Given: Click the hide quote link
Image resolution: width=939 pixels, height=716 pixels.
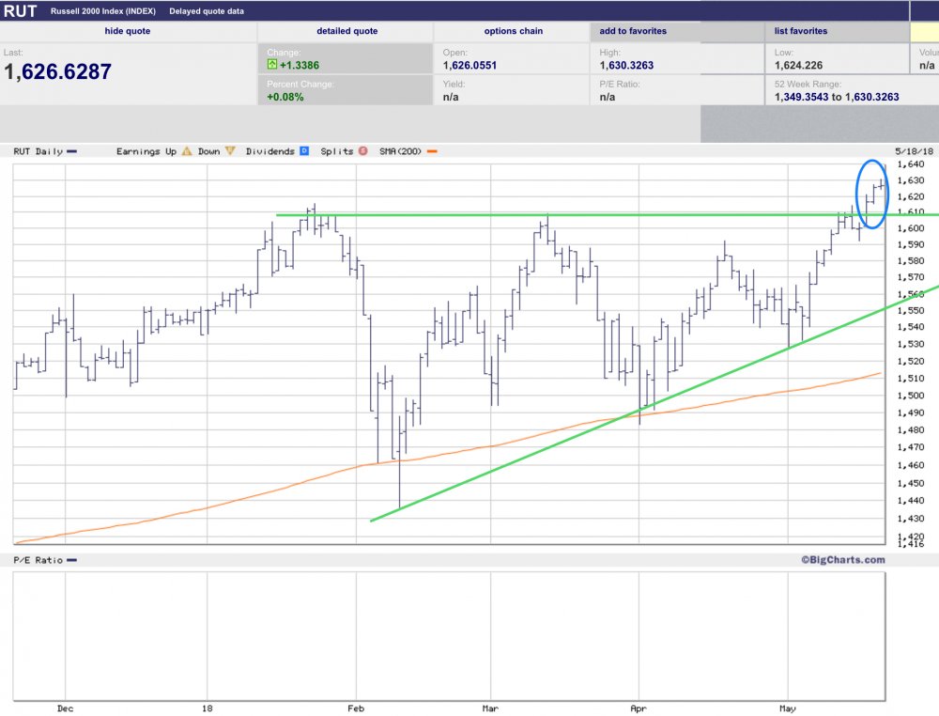Looking at the screenshot, I should [127, 31].
